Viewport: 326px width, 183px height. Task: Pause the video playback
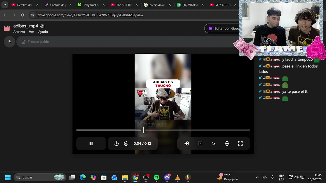point(91,143)
